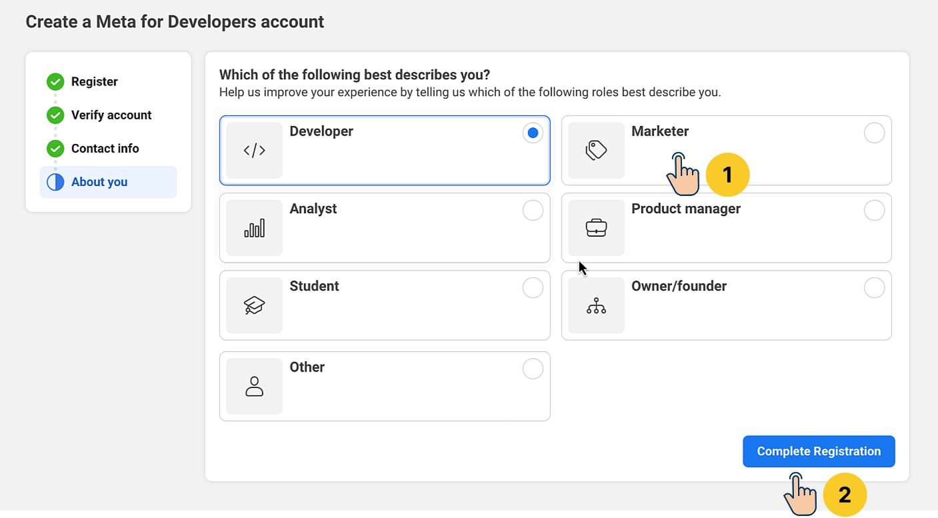Click the Developer code brackets icon
This screenshot has height=518, width=938.
point(254,151)
